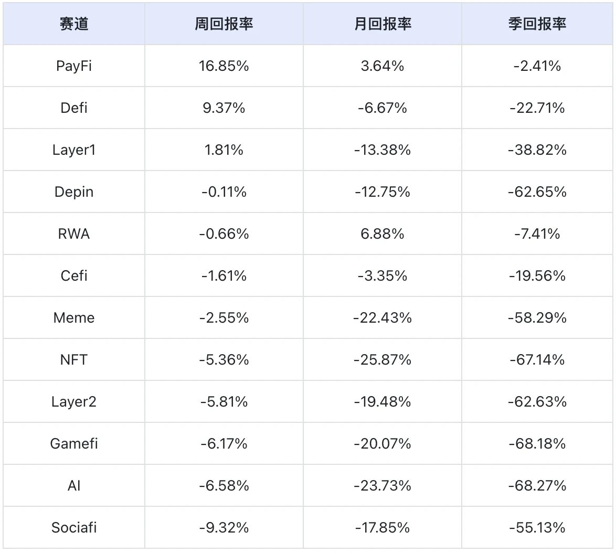
Task: Select the Cefi sector cell
Action: (x=74, y=276)
